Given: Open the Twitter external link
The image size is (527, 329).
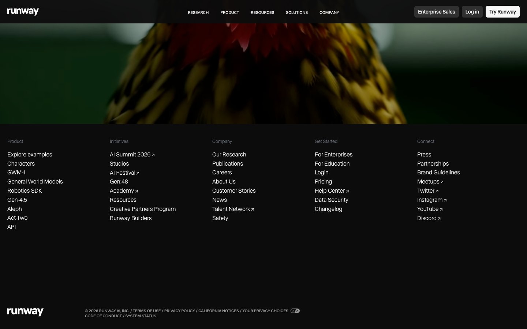Looking at the screenshot, I should [x=427, y=191].
